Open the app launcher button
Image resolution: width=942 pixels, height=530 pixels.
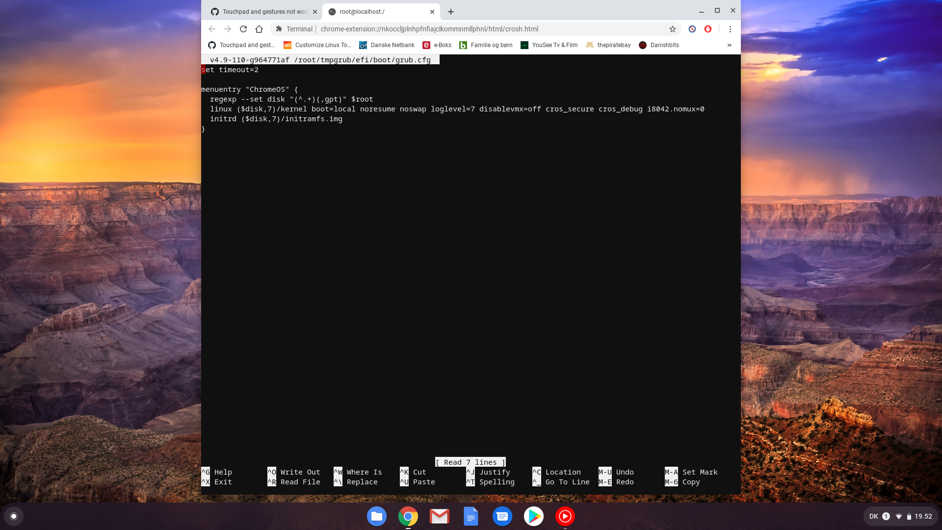coord(13,516)
